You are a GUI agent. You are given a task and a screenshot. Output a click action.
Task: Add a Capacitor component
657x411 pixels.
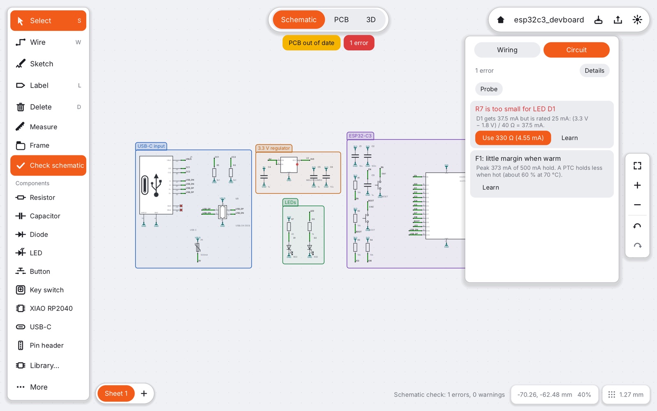coord(48,216)
